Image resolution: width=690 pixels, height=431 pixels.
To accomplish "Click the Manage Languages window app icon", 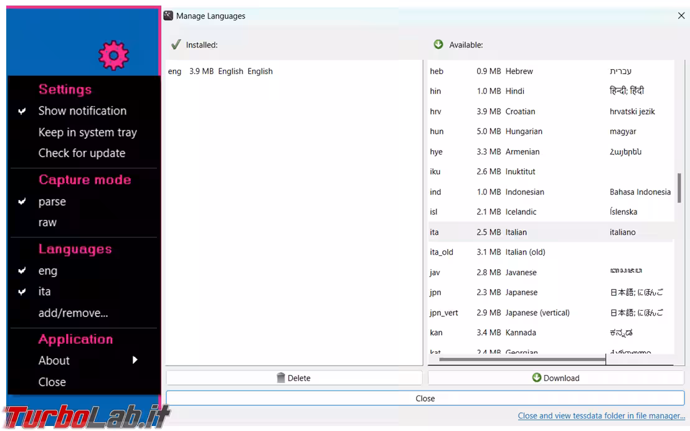I will 168,16.
